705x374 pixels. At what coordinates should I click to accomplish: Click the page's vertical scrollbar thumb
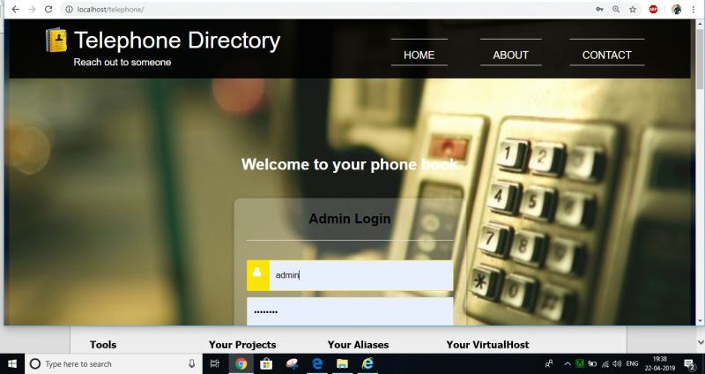pyautogui.click(x=700, y=57)
